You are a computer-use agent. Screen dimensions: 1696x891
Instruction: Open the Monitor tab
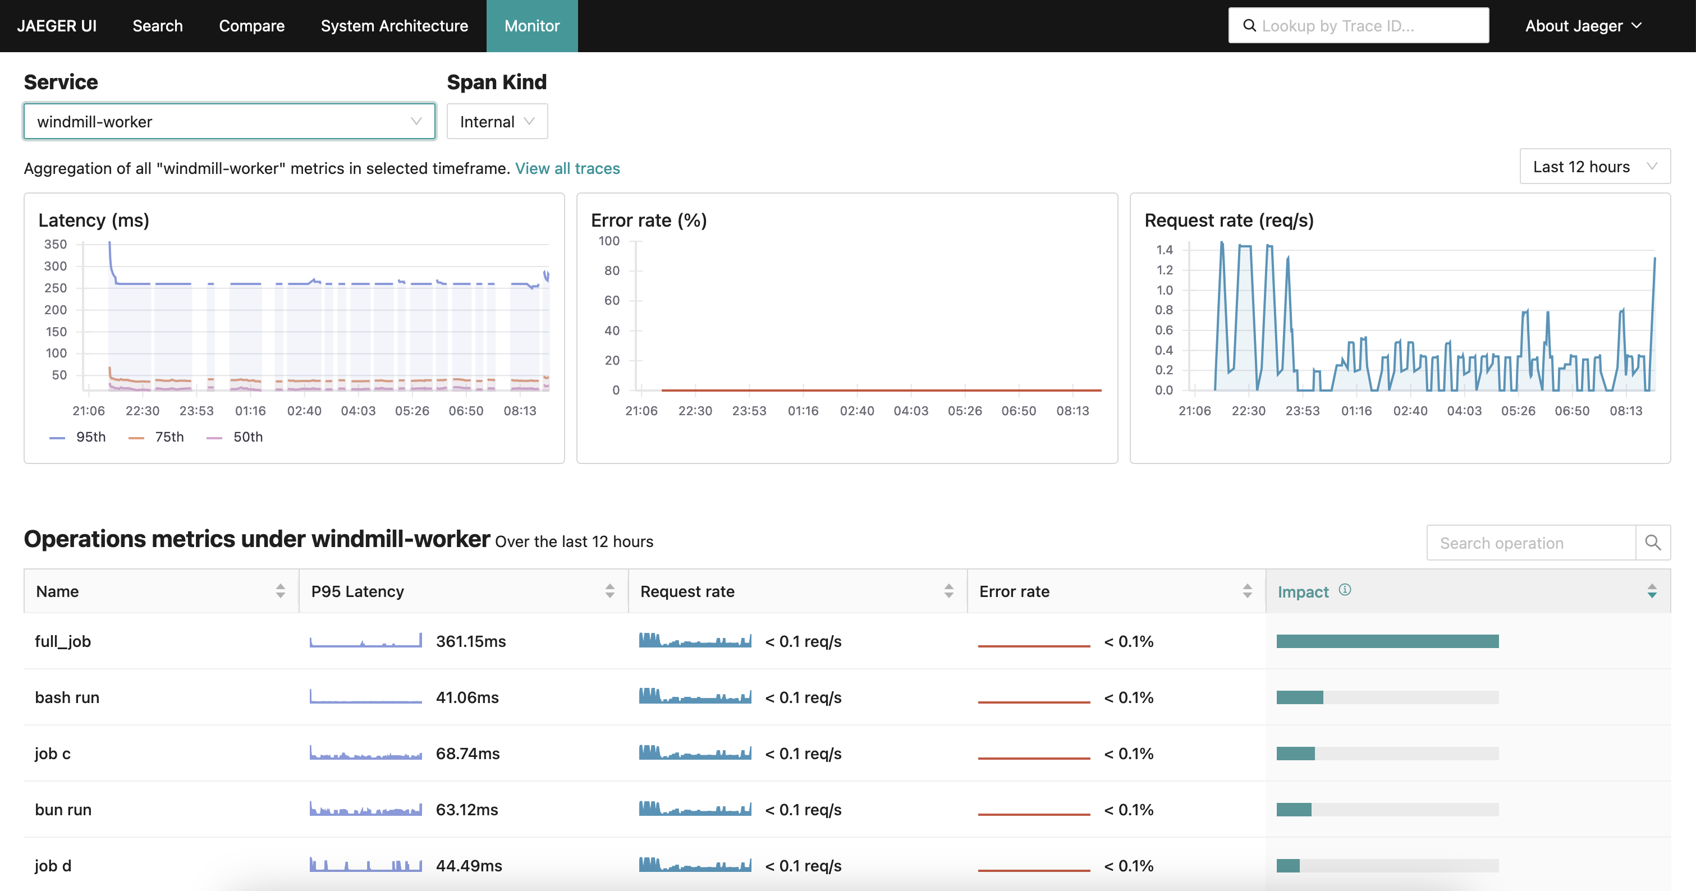(531, 26)
